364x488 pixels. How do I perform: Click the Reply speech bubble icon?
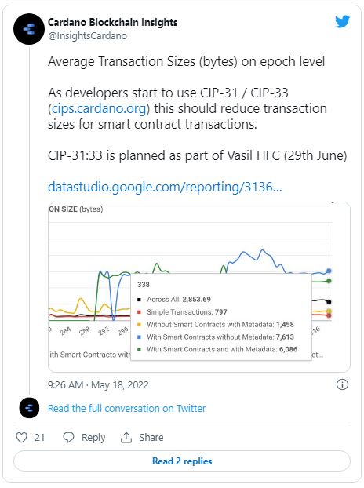(x=68, y=437)
